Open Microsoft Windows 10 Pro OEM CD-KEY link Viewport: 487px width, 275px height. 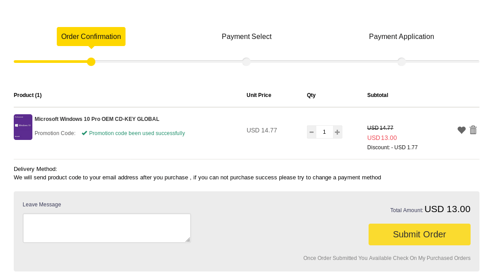tap(97, 119)
